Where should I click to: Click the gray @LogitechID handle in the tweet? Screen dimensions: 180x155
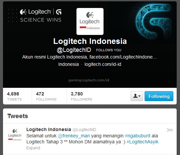pyautogui.click(x=84, y=130)
